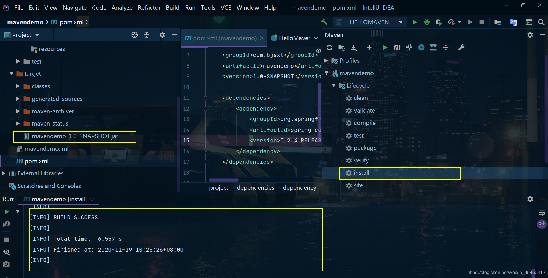Open Project Structure icon

(x=497, y=22)
